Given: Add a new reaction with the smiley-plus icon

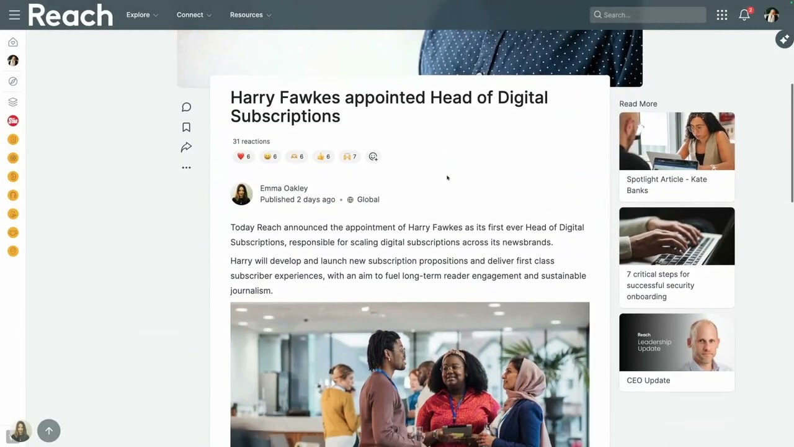Looking at the screenshot, I should (373, 156).
